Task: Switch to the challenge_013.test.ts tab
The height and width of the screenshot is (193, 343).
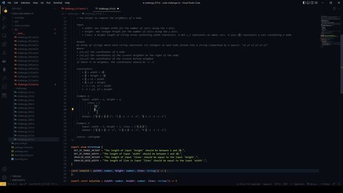Action: click(75, 9)
